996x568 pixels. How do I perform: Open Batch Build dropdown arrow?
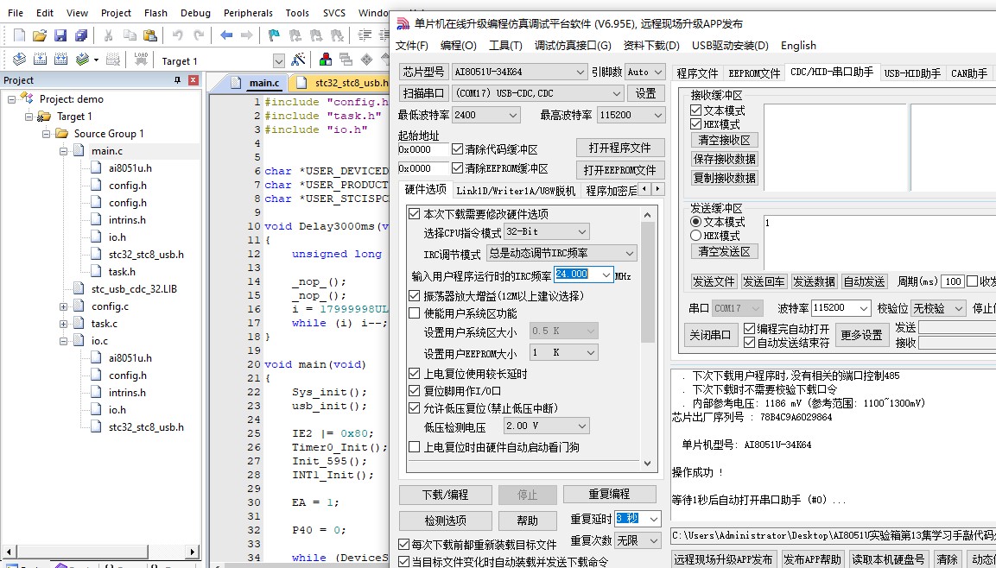click(x=96, y=60)
